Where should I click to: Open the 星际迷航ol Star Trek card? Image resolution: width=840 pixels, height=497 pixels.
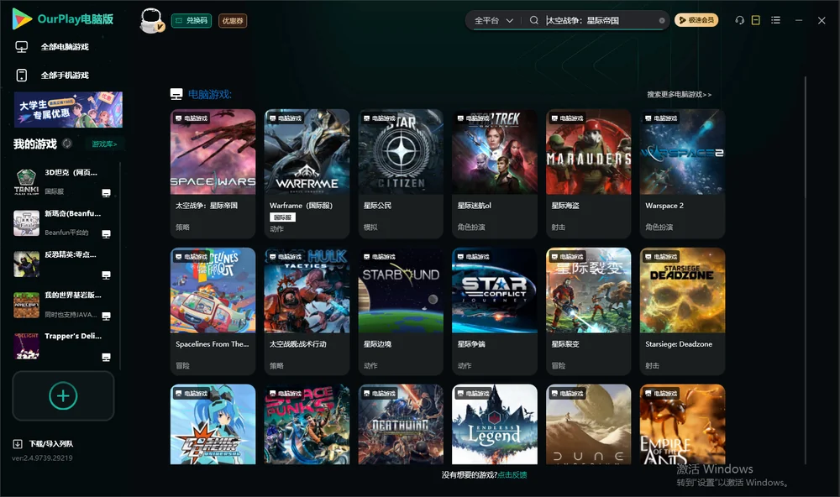(495, 174)
